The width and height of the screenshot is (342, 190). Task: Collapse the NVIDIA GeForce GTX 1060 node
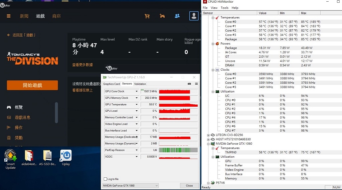point(208,144)
